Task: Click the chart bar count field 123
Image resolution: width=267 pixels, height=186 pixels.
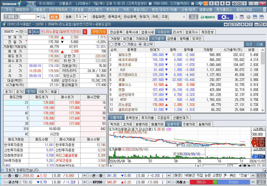Action: (x=232, y=166)
